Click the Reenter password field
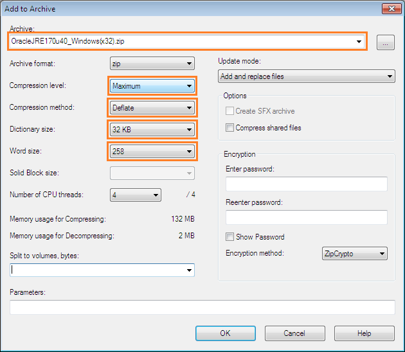Screen dimensions: 405x352 tap(307, 217)
